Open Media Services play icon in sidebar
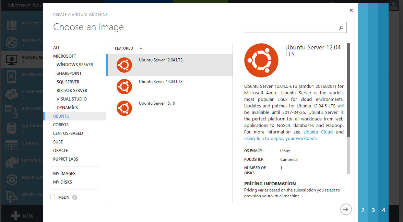Viewport: 403px width, 222px height. click(x=12, y=179)
